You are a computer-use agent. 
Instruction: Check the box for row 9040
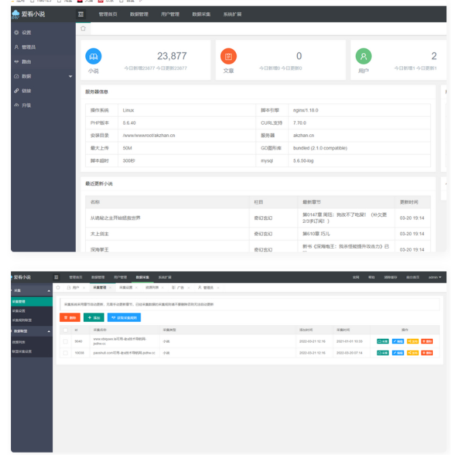[x=65, y=341]
